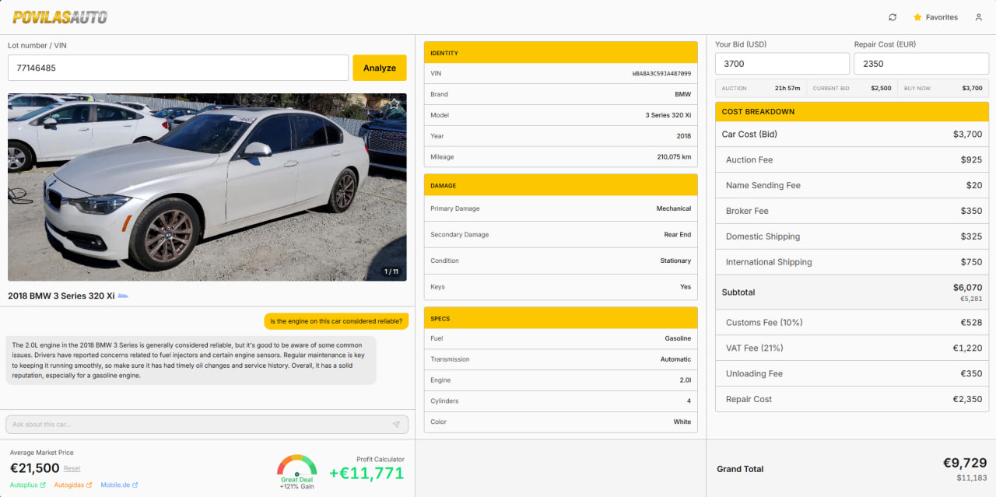This screenshot has height=497, width=996.
Task: Click the Grand Total €9,729 amount
Action: (x=965, y=463)
